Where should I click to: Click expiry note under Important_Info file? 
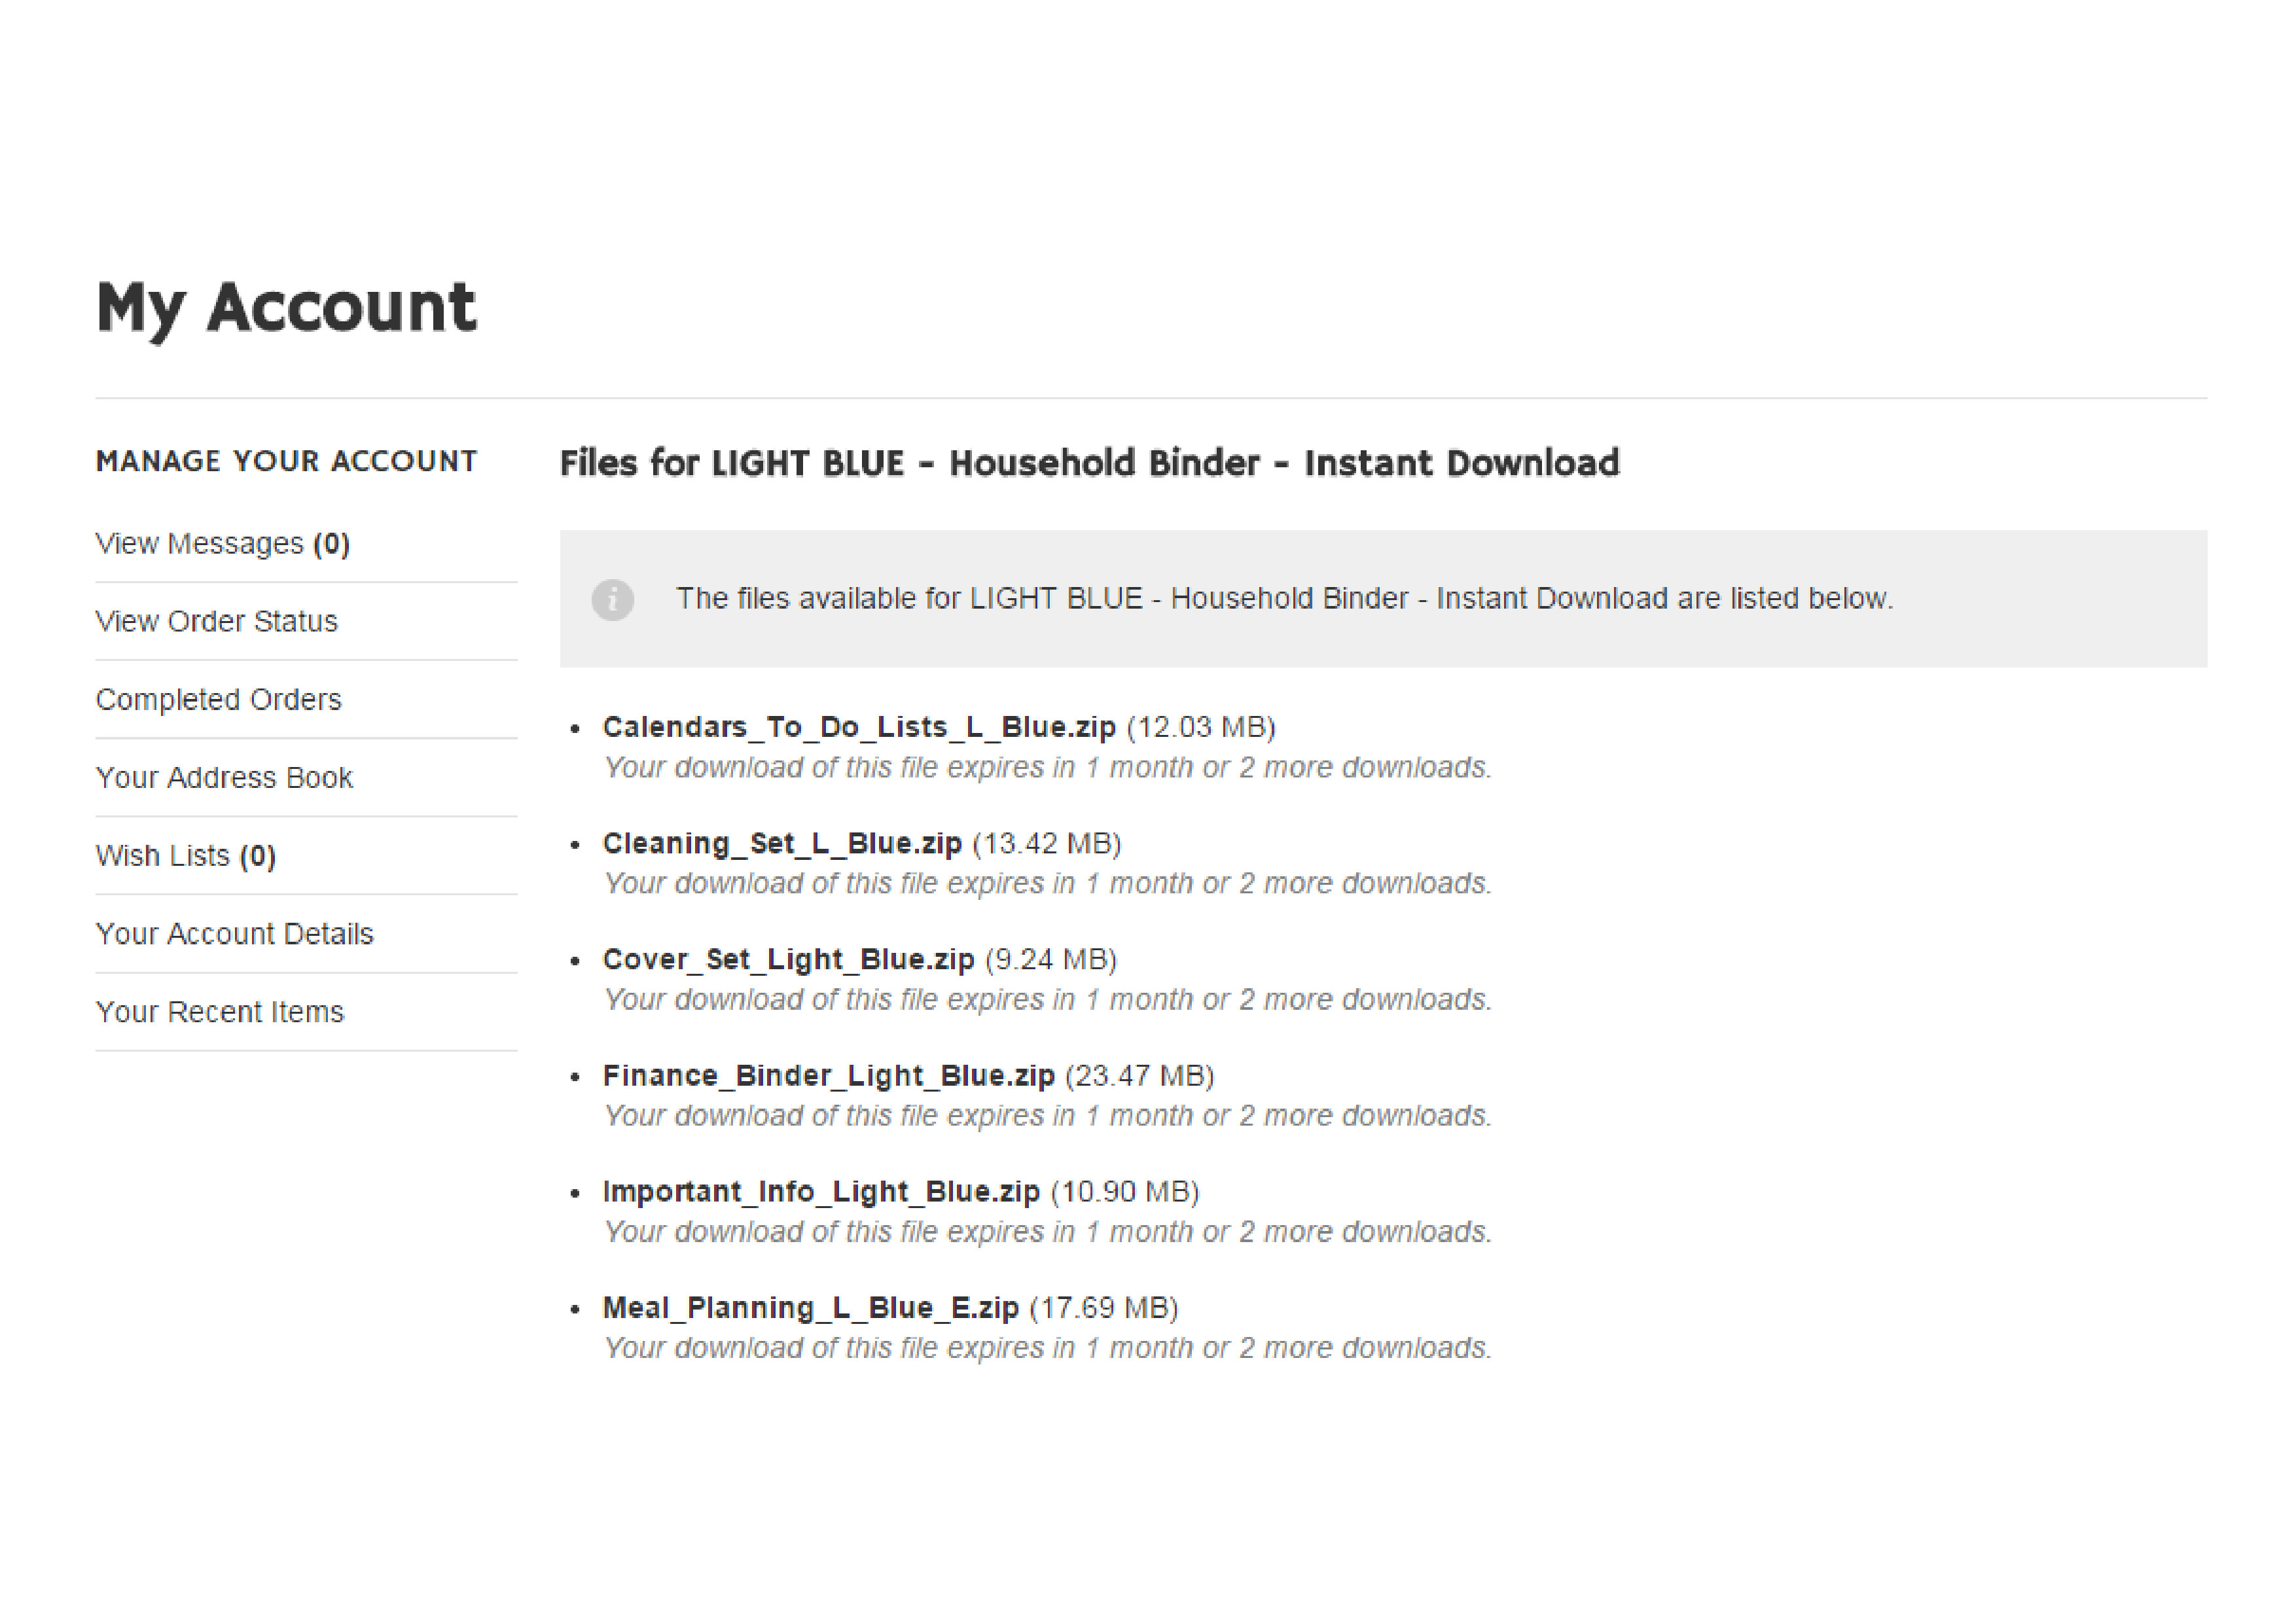click(1047, 1231)
